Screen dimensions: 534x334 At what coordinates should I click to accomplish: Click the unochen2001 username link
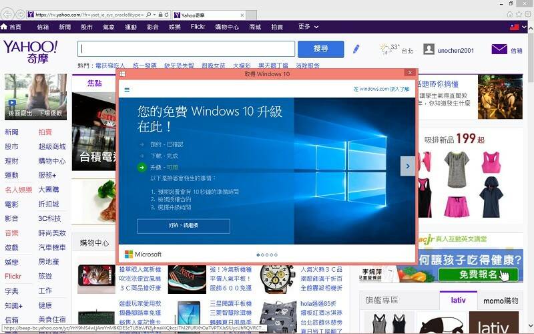pos(456,51)
